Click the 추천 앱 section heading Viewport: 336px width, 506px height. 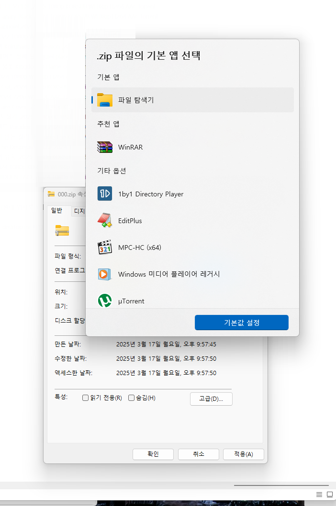point(108,124)
